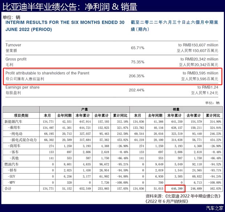Click the text to RMB1.24
This screenshot has width=225, height=212.
[x=208, y=87]
